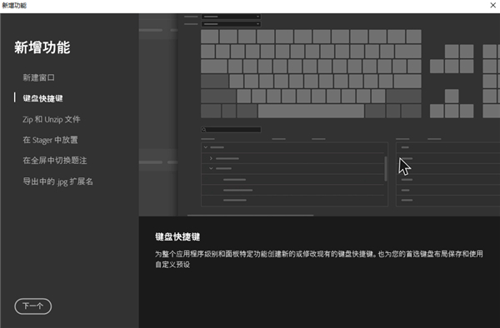
Task: Click the horizontal progress bar below illustration
Action: [x=250, y=216]
